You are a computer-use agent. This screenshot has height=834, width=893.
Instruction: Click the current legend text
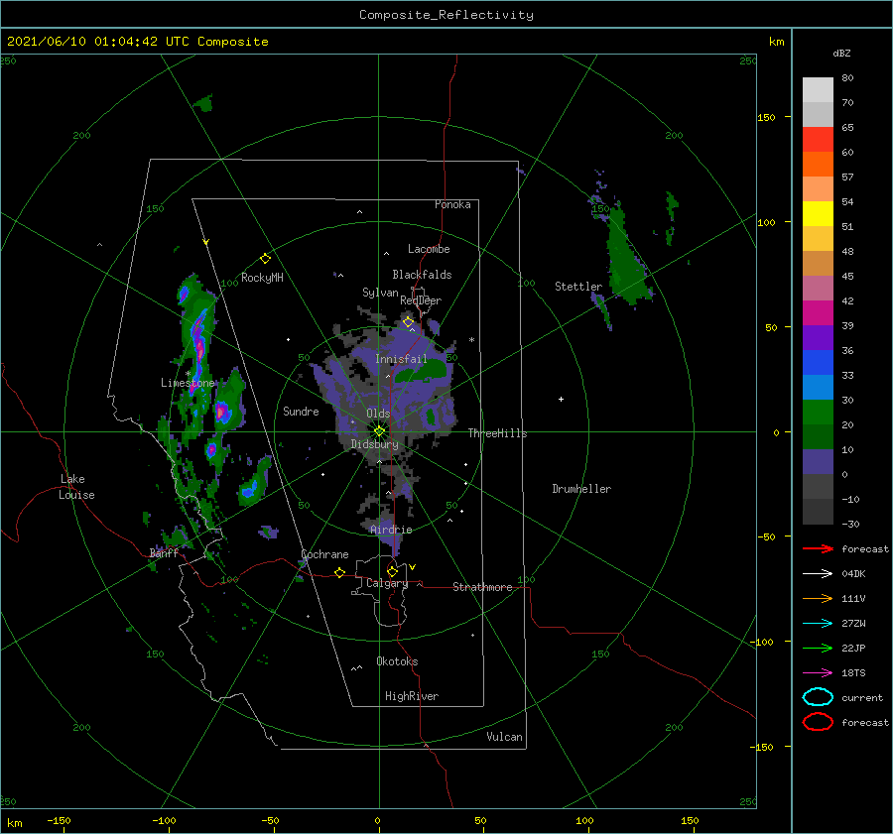(862, 697)
